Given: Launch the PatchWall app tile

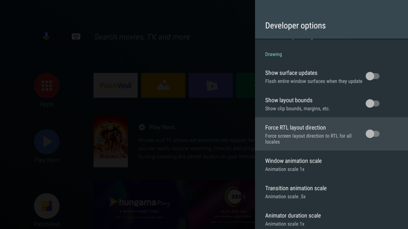Looking at the screenshot, I should tap(116, 85).
